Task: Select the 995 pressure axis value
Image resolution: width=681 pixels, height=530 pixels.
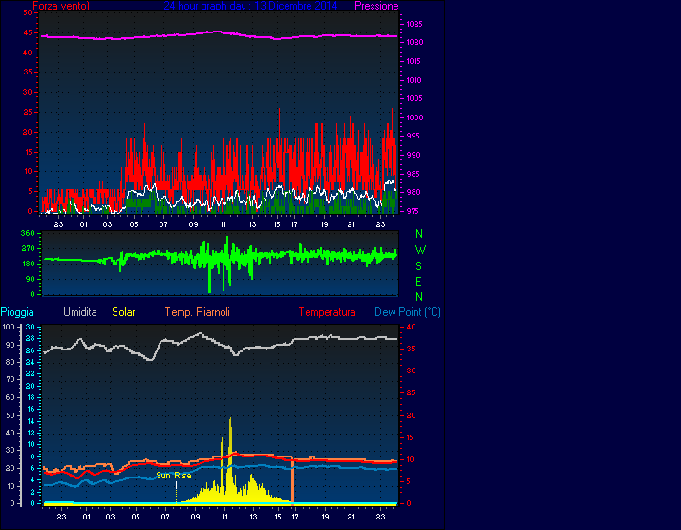Action: pos(413,136)
